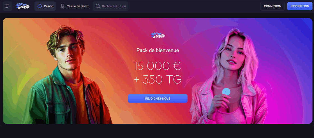Image resolution: width=314 pixels, height=138 pixels.
Task: Click the INSCRIPTION button
Action: click(x=300, y=6)
